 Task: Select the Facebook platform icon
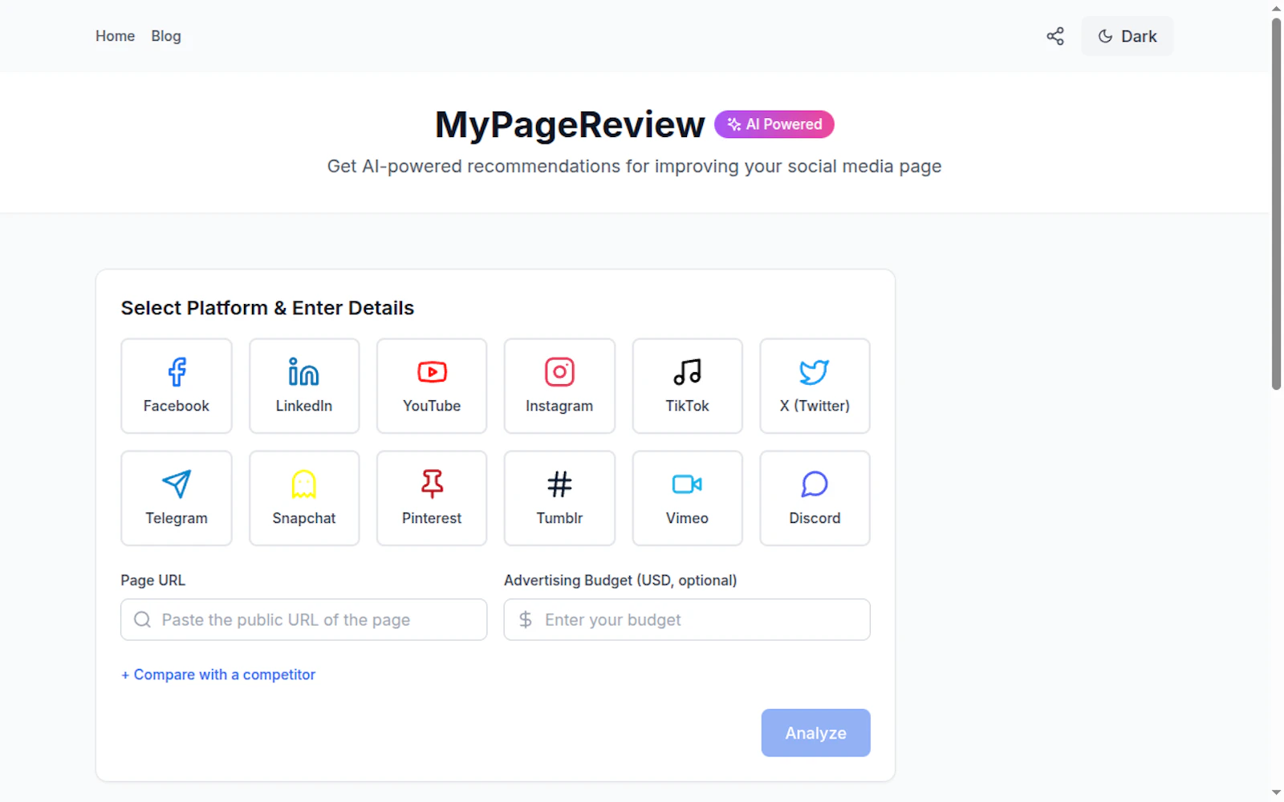[x=177, y=372]
